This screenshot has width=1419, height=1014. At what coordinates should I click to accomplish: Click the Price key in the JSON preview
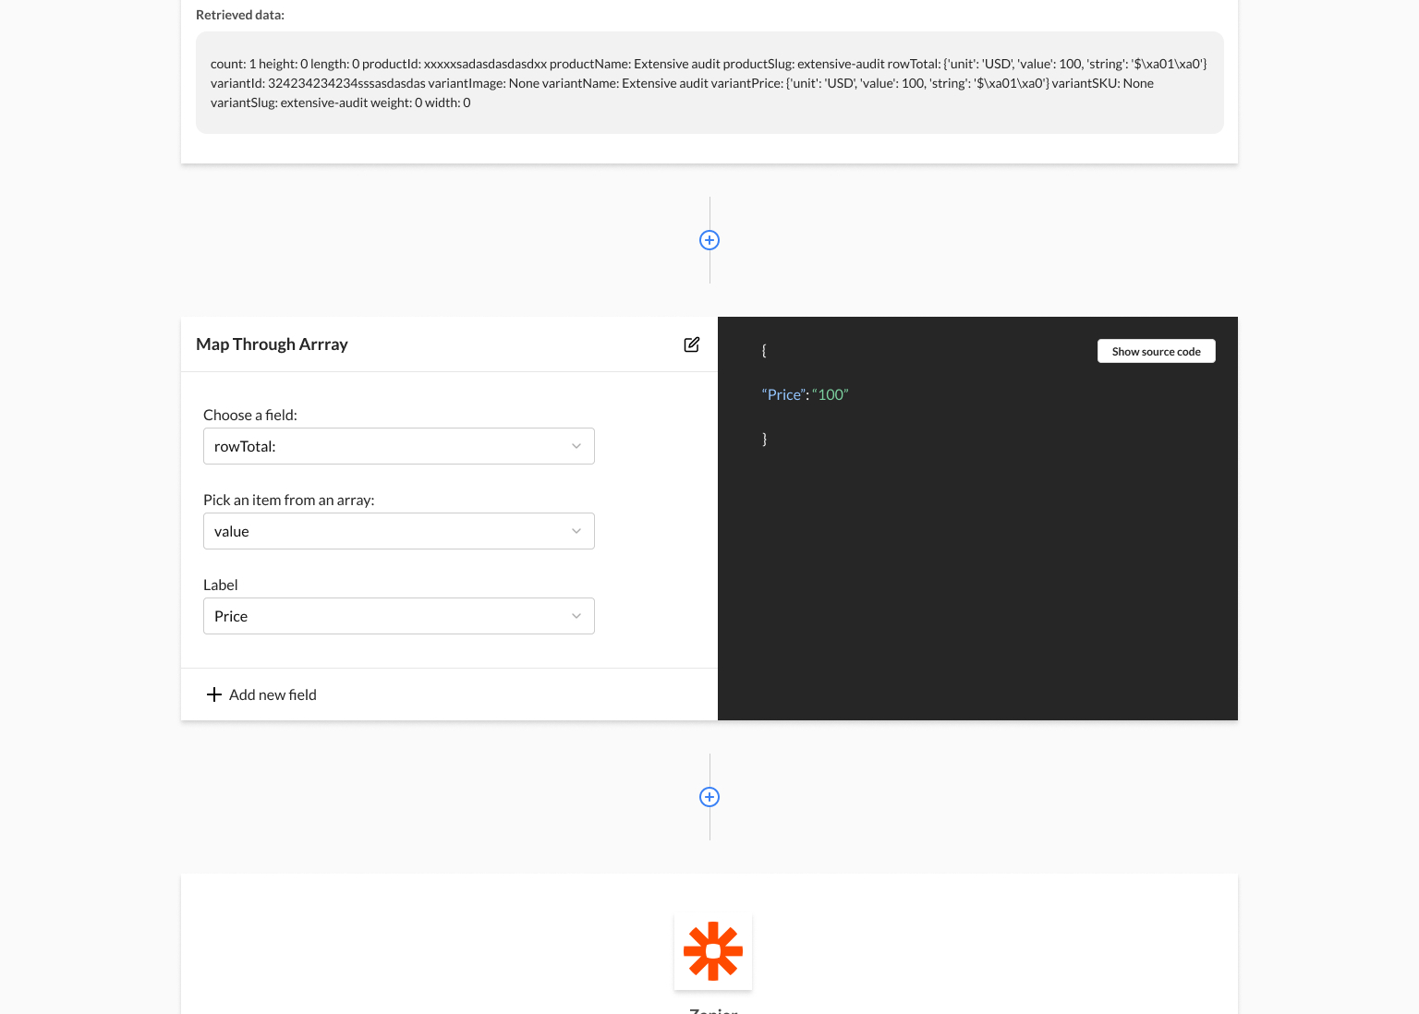tap(783, 394)
